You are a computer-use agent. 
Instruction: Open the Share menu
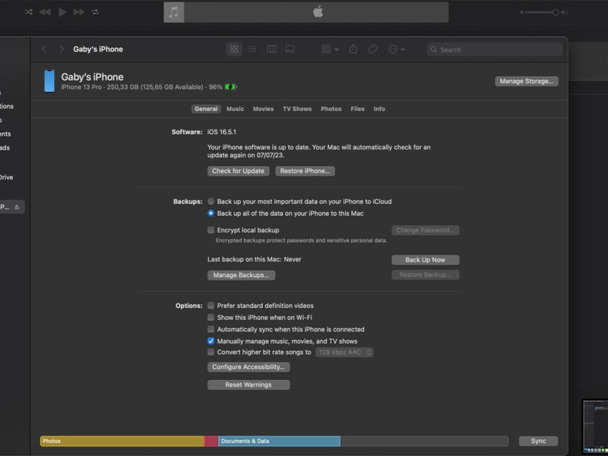pyautogui.click(x=353, y=49)
